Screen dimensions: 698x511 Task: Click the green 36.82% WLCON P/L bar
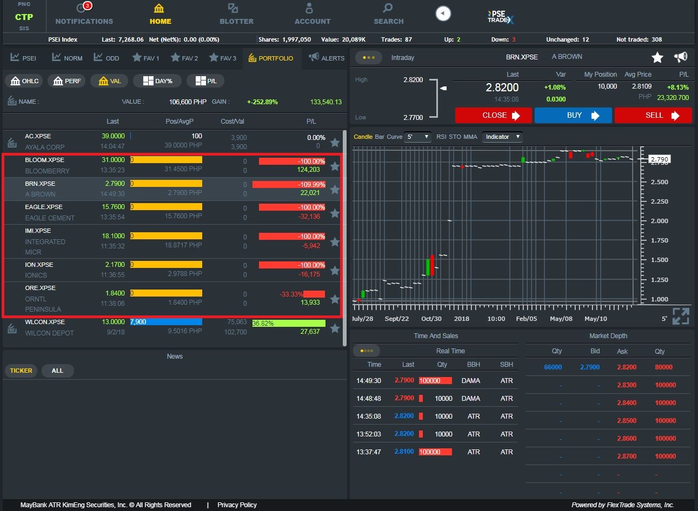pos(289,324)
